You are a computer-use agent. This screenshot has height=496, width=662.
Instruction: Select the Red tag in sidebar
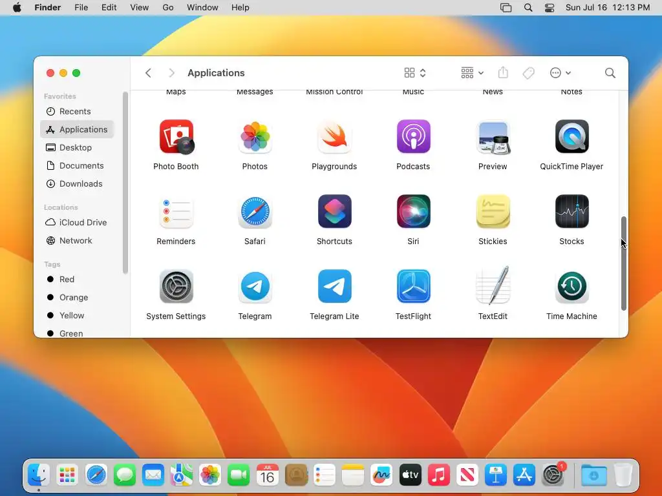[x=78, y=279]
